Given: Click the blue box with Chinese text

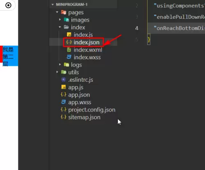Looking at the screenshot, I should coord(10,56).
